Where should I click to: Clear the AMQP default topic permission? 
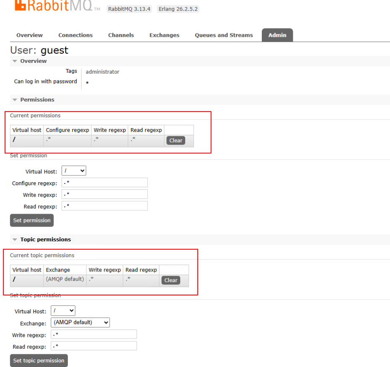[170, 280]
